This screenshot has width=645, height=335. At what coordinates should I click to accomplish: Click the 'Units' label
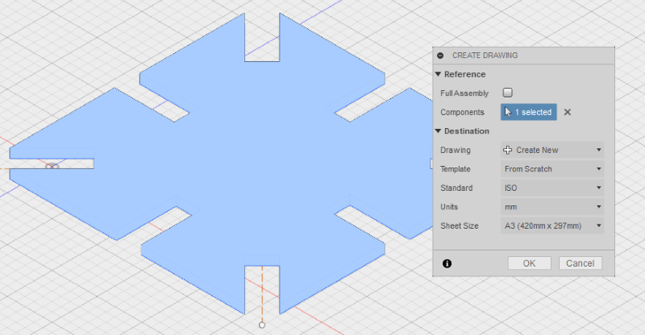tap(449, 207)
